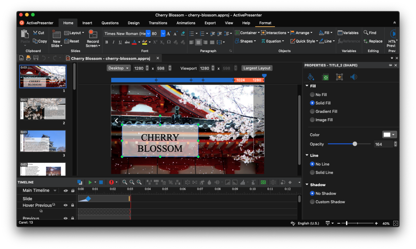
Task: Choose Custom Shadow for the shape
Action: point(312,202)
